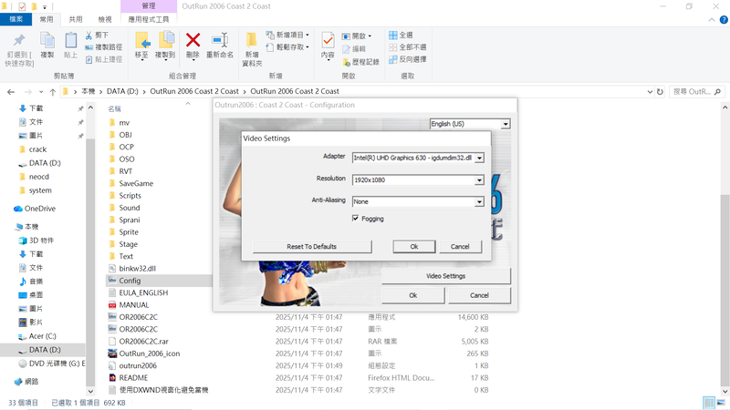730x410 pixels.
Task: Open the Anti-Aliasing dropdown
Action: coord(479,201)
